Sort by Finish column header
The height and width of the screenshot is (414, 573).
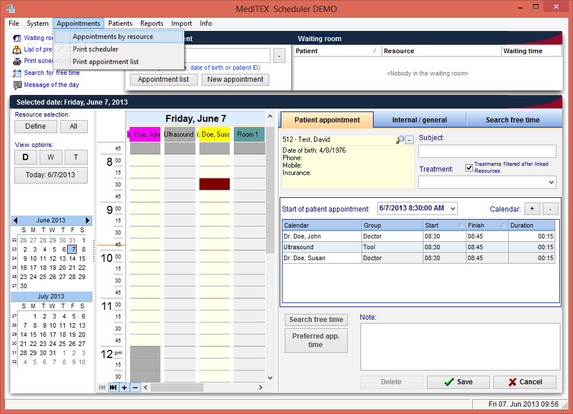coord(486,225)
